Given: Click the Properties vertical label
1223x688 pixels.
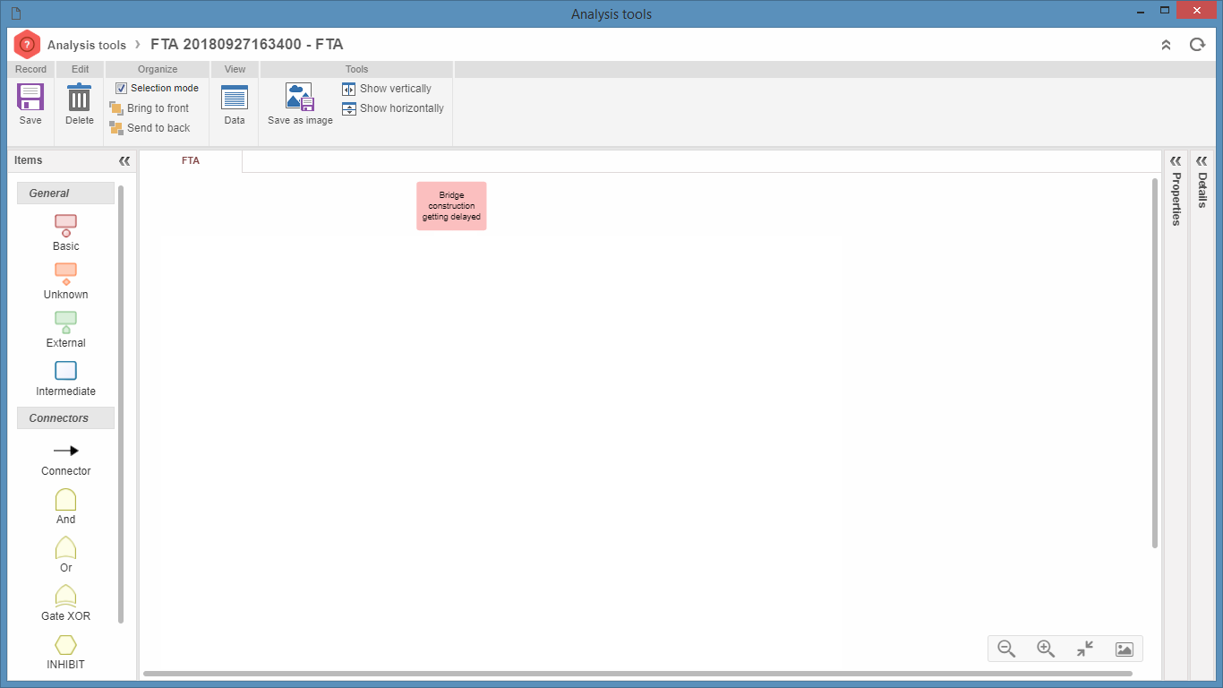Looking at the screenshot, I should point(1176,199).
